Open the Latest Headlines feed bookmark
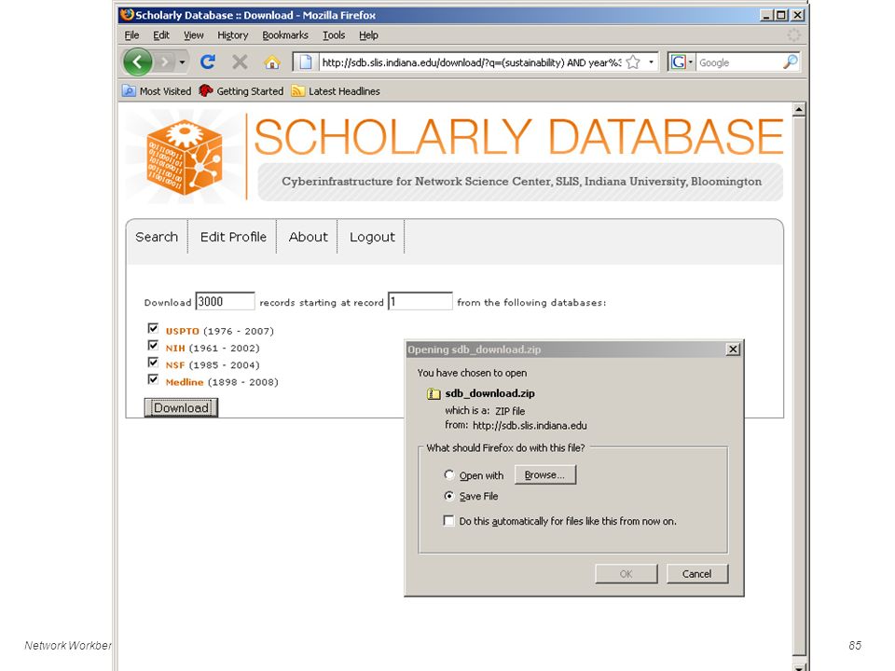The image size is (895, 671). [336, 91]
